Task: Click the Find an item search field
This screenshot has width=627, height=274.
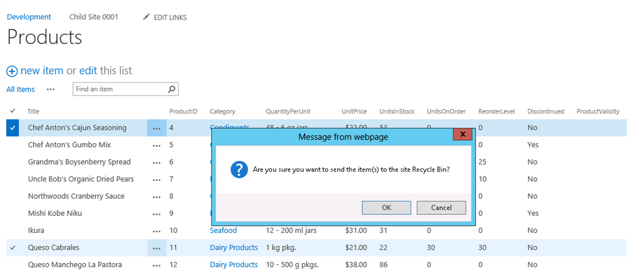Action: [x=119, y=89]
